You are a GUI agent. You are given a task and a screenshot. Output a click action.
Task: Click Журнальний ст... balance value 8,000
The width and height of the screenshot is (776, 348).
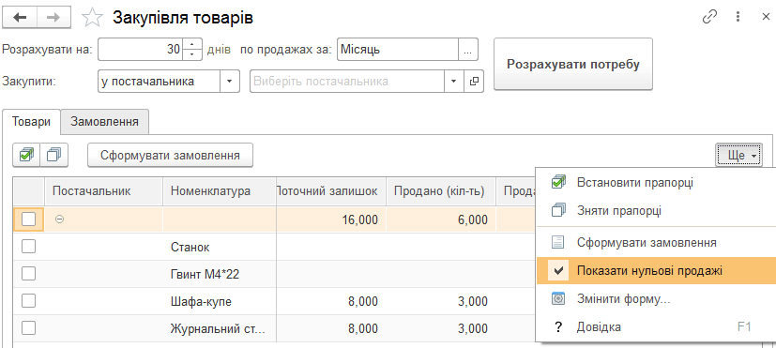click(x=331, y=328)
